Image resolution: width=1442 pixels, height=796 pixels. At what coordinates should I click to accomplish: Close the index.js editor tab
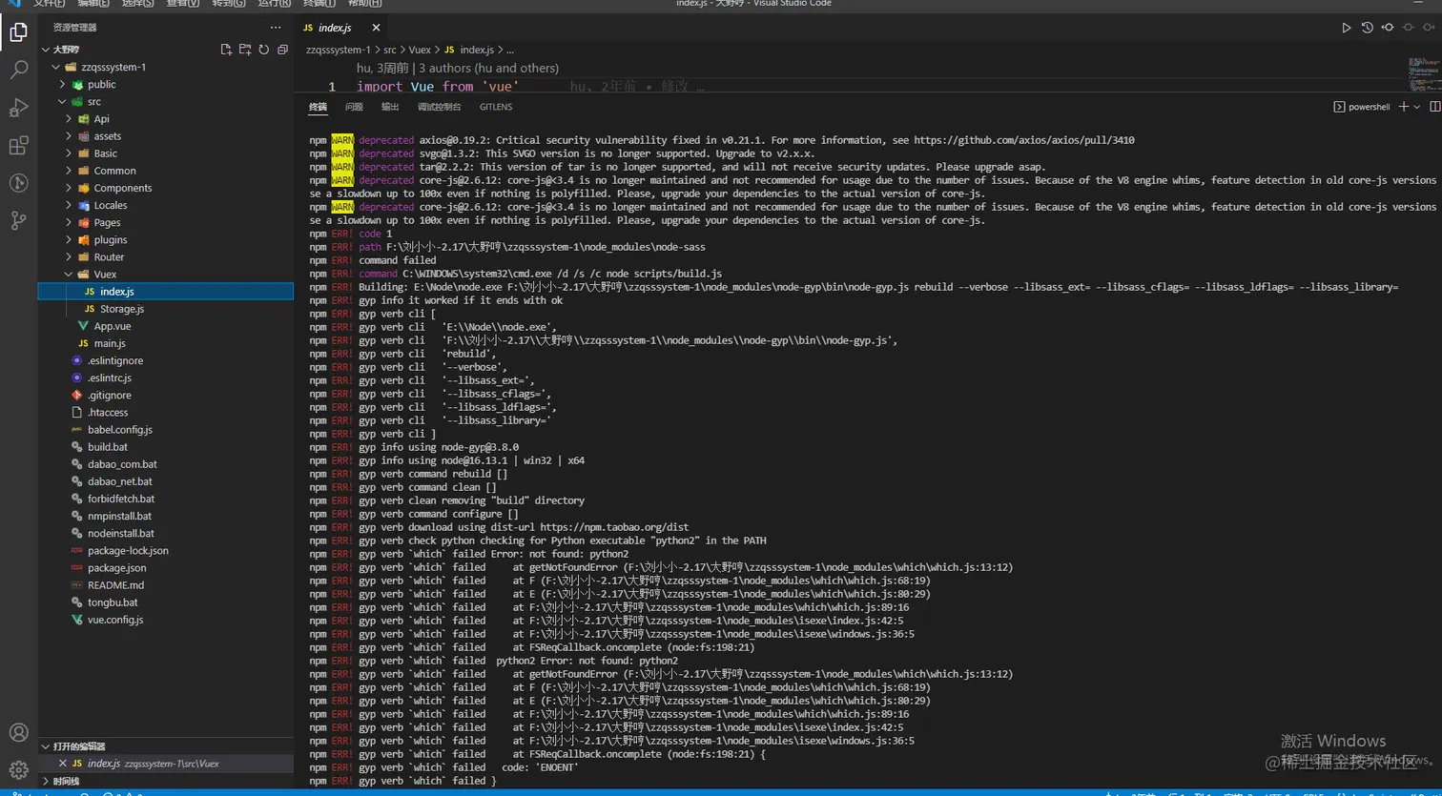(376, 29)
